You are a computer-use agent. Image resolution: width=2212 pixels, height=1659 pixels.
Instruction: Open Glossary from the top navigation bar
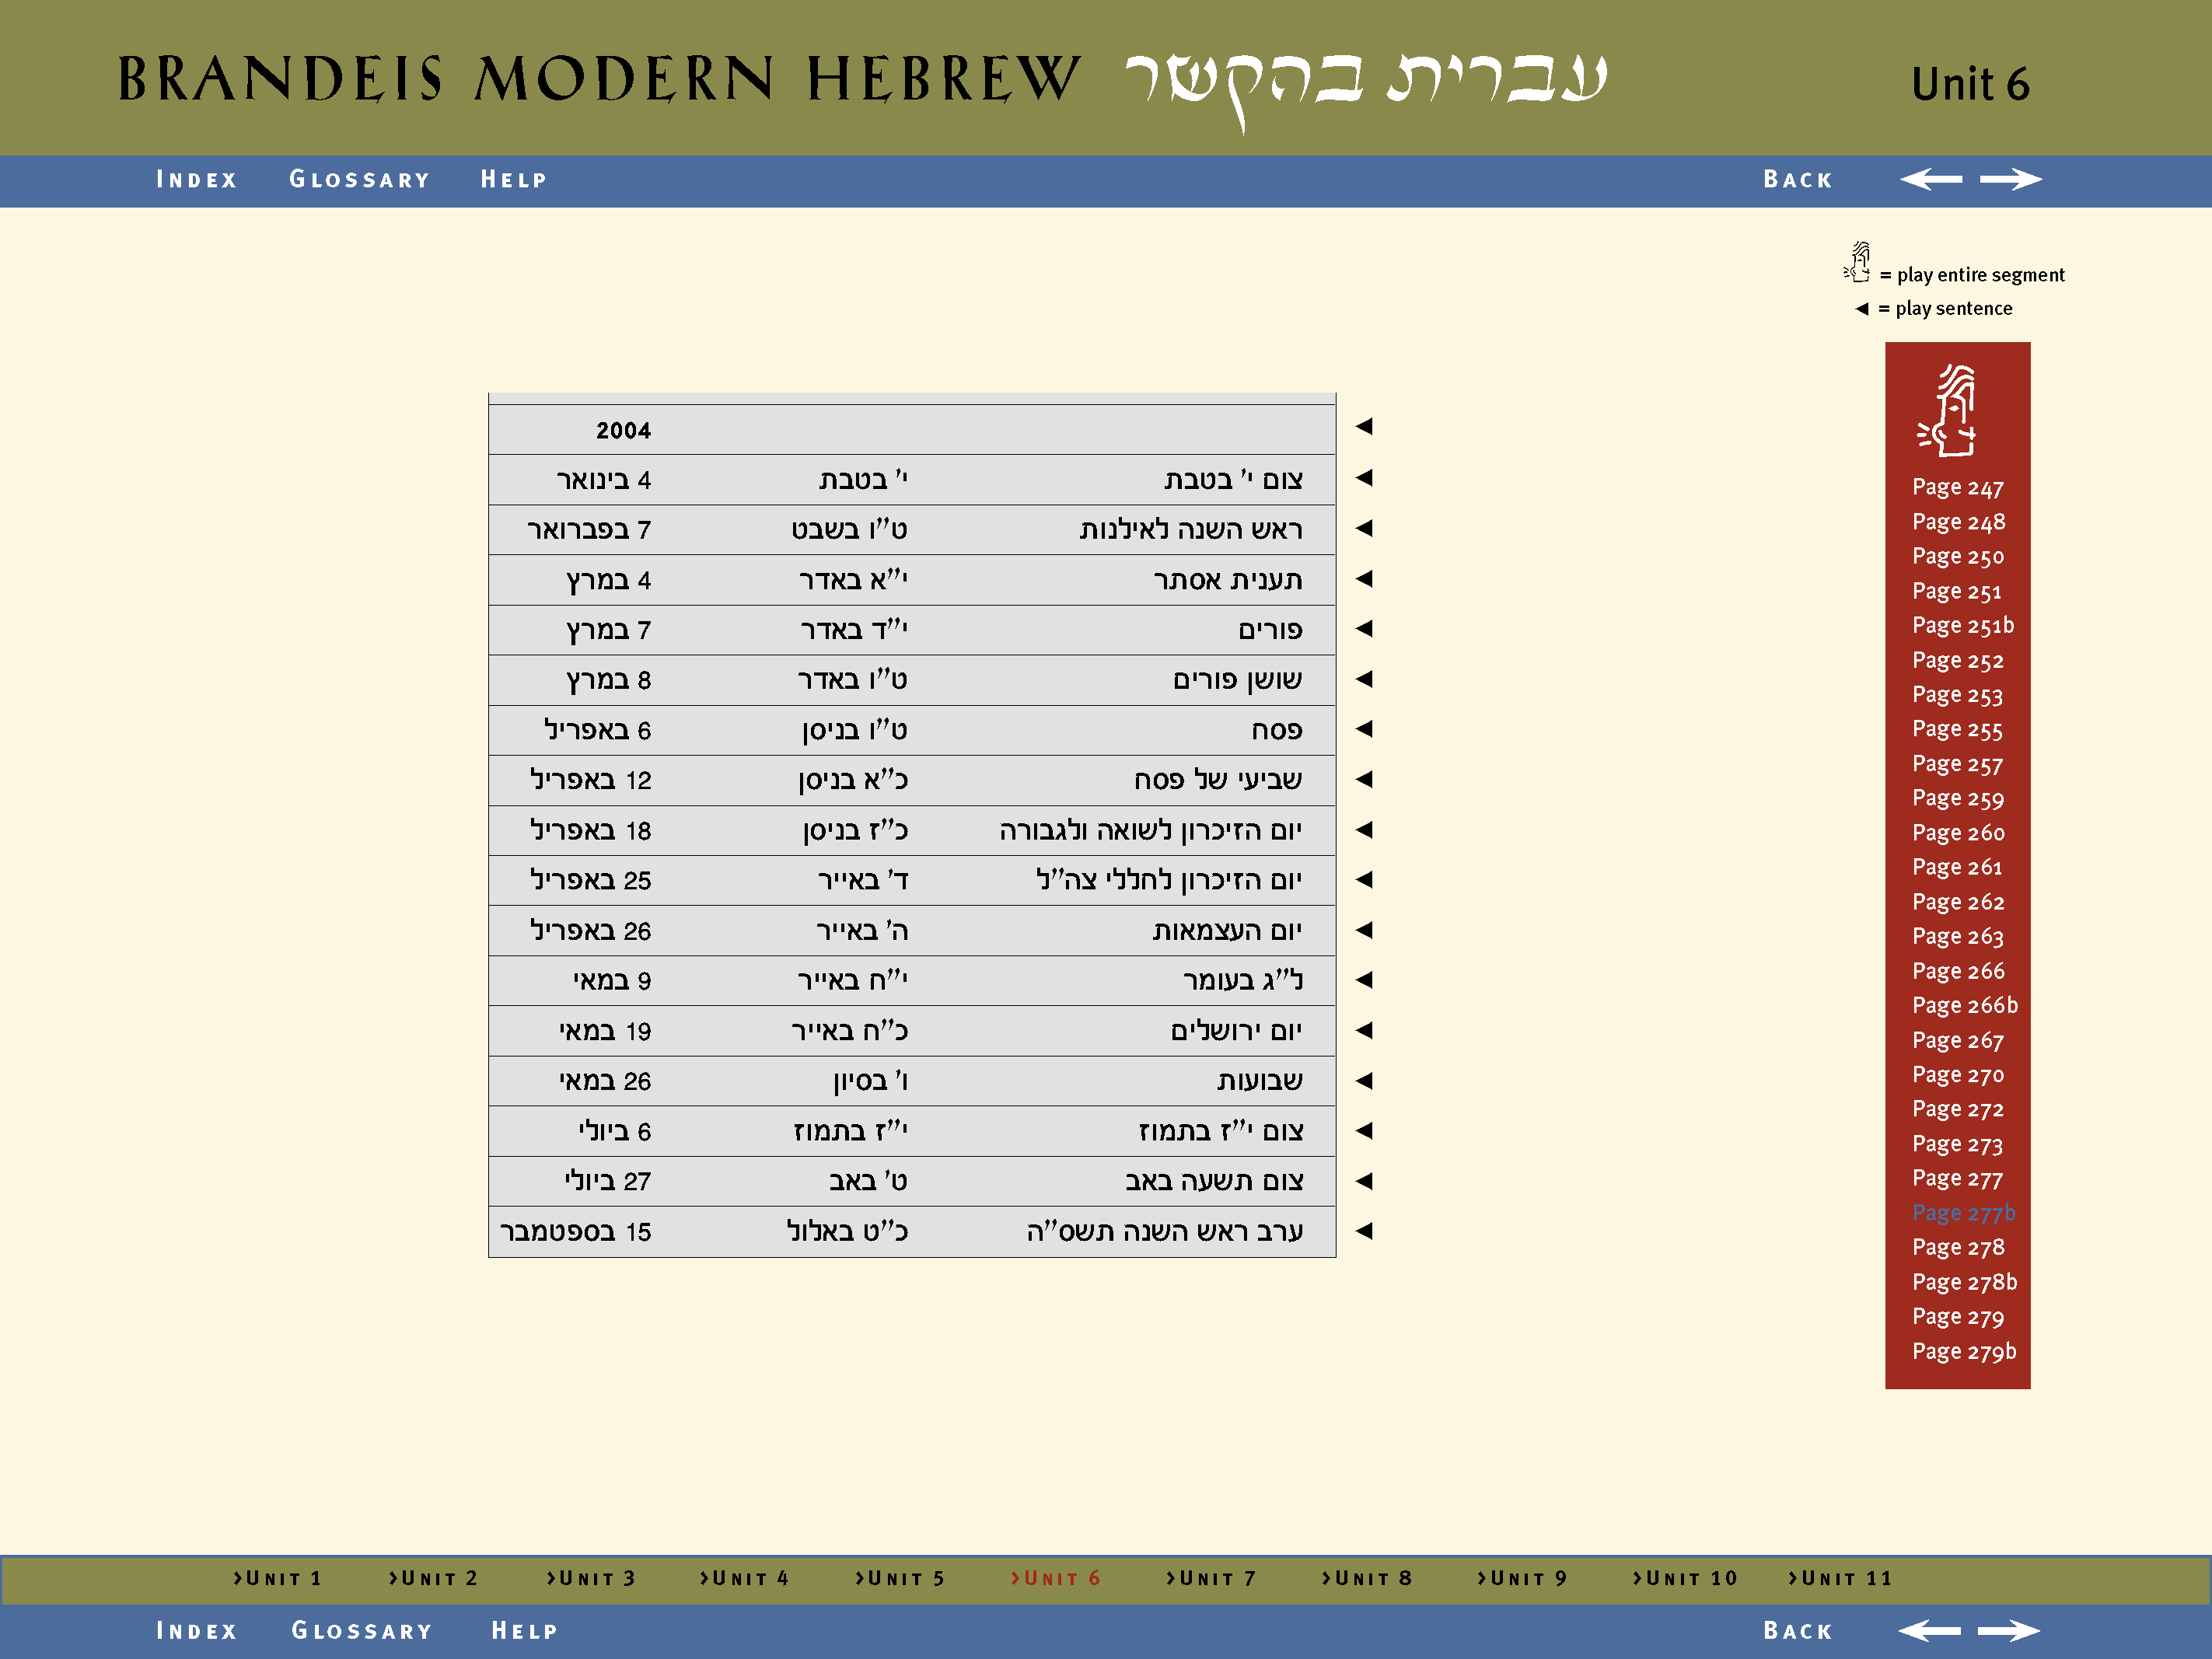(x=360, y=180)
